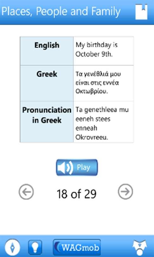The image size is (154, 257).
Task: Tap the lightbulb tips icon
Action: (35, 247)
